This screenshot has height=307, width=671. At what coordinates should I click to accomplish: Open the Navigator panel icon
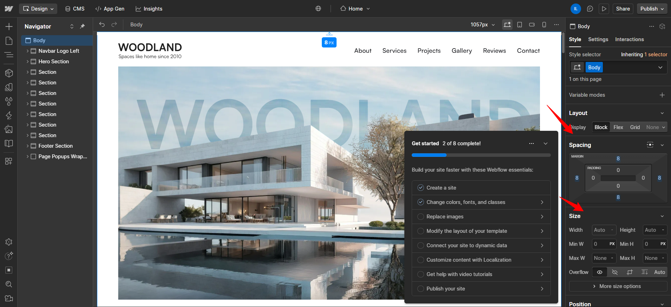(9, 55)
